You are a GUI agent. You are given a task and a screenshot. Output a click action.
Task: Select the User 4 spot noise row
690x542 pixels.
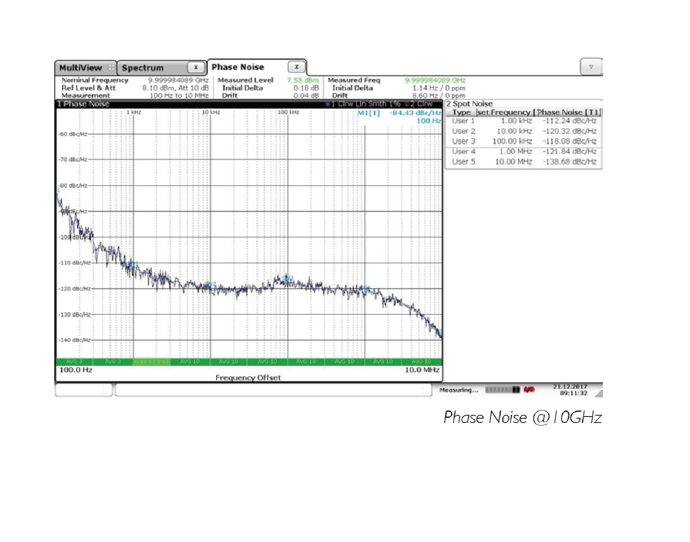(x=524, y=151)
